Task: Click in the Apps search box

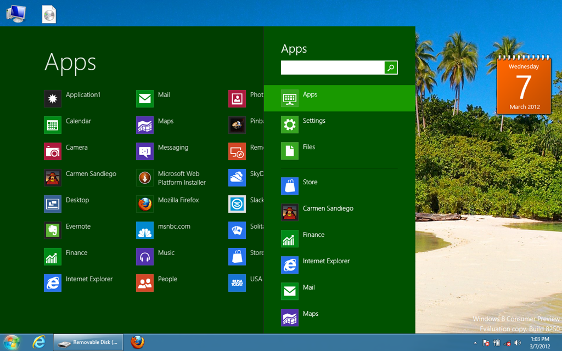Action: tap(332, 67)
